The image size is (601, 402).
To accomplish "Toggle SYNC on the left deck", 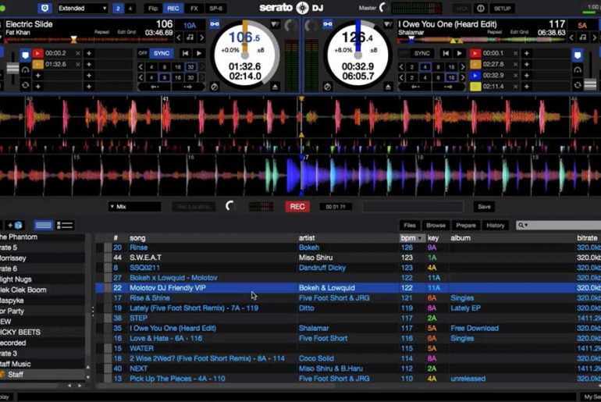I will click(162, 53).
